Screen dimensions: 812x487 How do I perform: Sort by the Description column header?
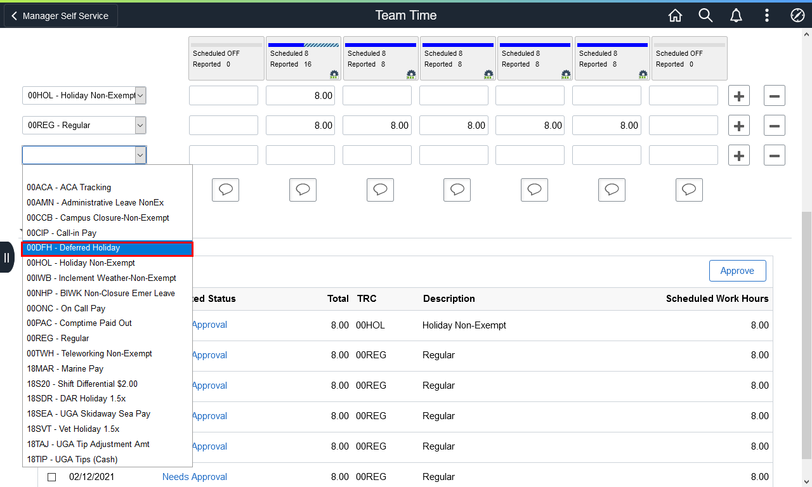449,299
